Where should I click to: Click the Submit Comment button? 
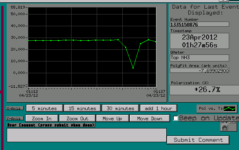pos(198,140)
